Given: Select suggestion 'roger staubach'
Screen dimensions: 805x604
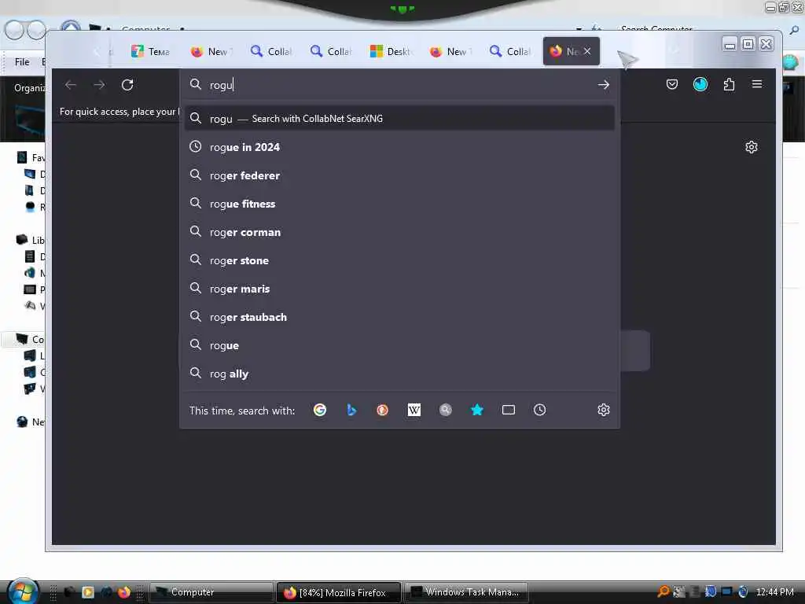Looking at the screenshot, I should point(399,317).
